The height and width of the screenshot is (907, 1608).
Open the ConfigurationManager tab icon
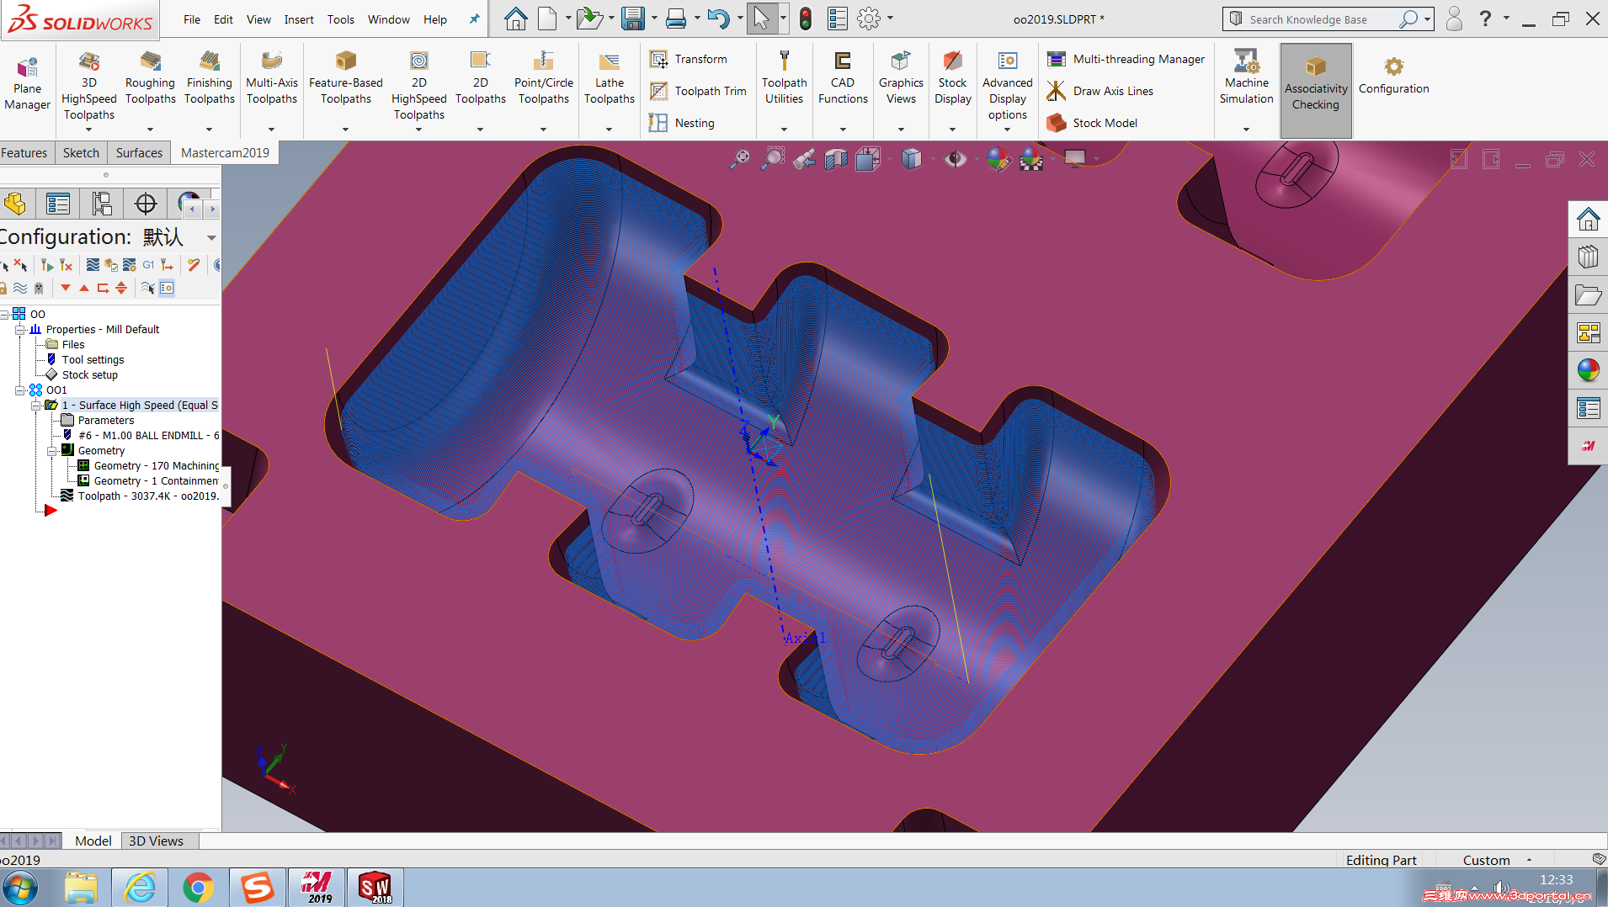point(102,204)
